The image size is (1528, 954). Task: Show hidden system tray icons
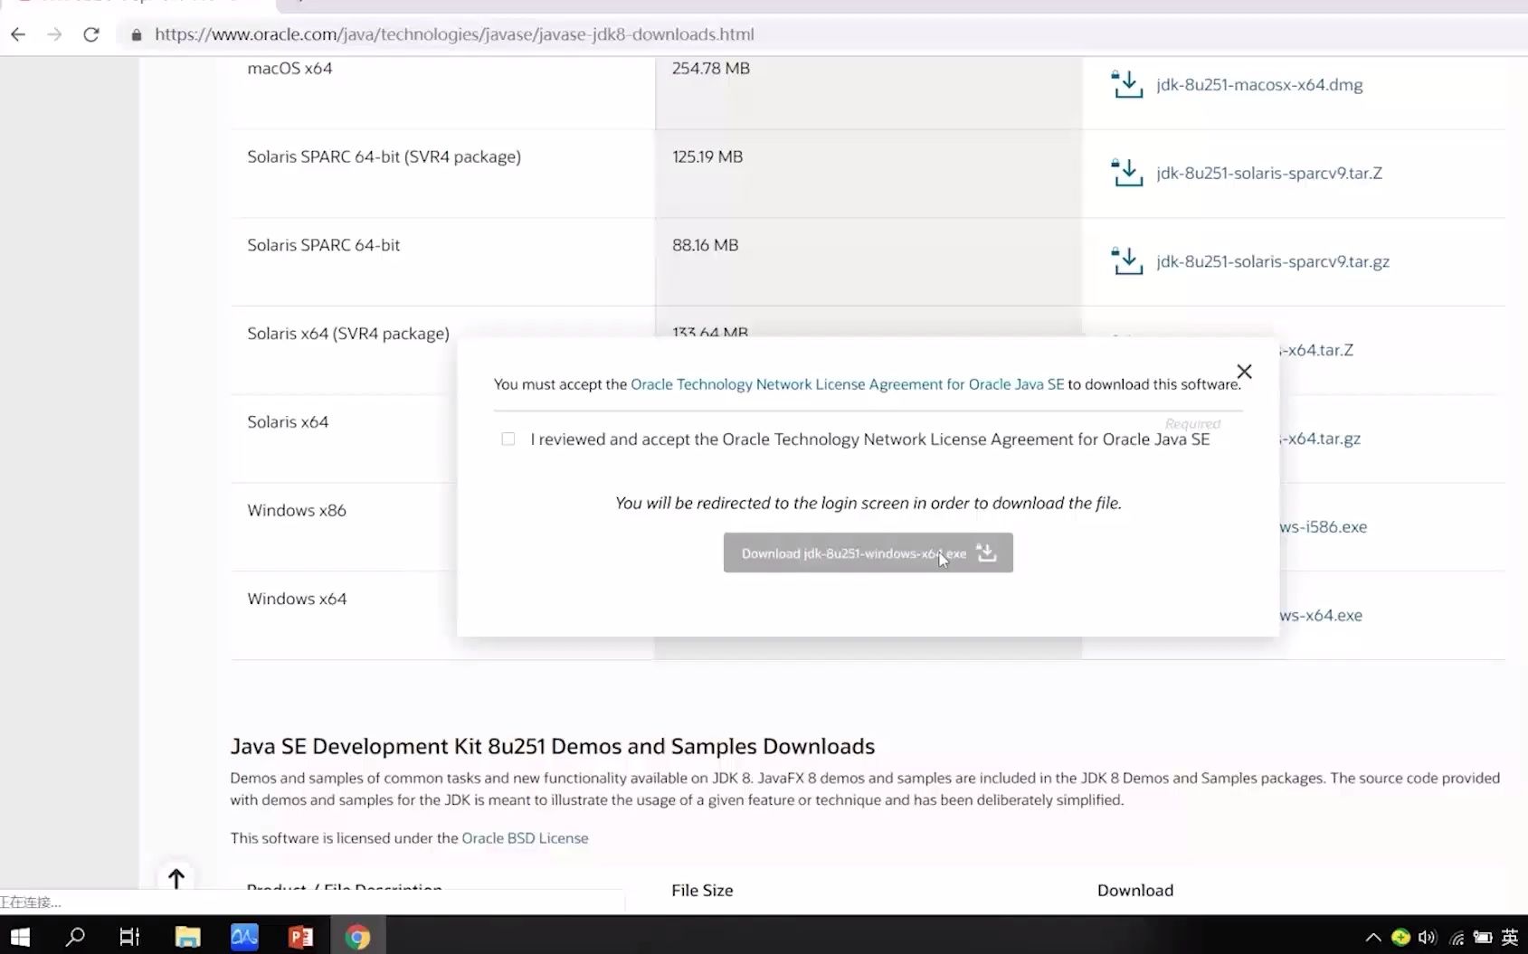pyautogui.click(x=1373, y=938)
